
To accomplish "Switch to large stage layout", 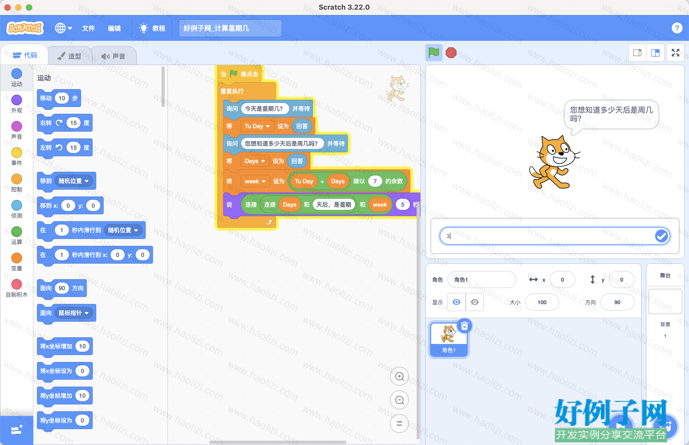I will coord(655,53).
